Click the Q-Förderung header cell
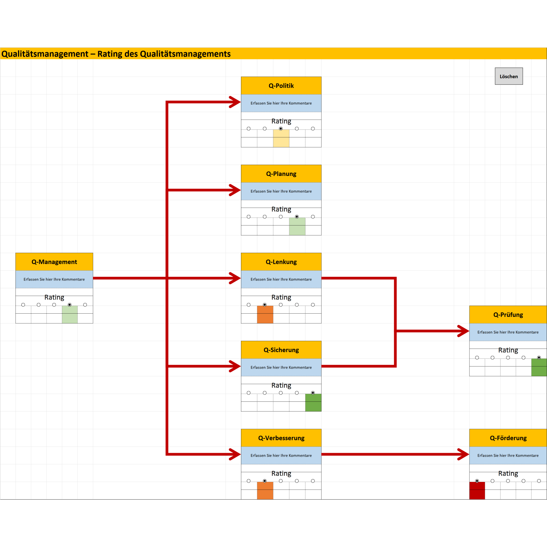Image resolution: width=547 pixels, height=547 pixels. click(508, 438)
